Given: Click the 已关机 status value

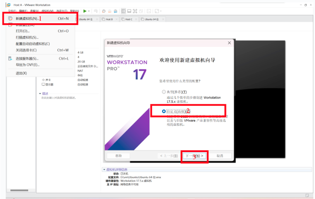Looking at the screenshot, I should 124,174.
